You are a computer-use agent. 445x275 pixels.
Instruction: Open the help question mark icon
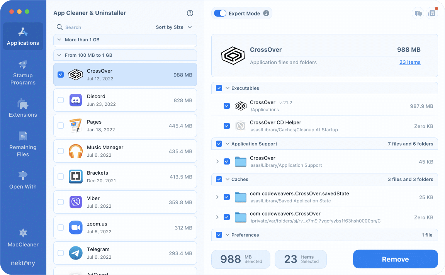pyautogui.click(x=190, y=13)
